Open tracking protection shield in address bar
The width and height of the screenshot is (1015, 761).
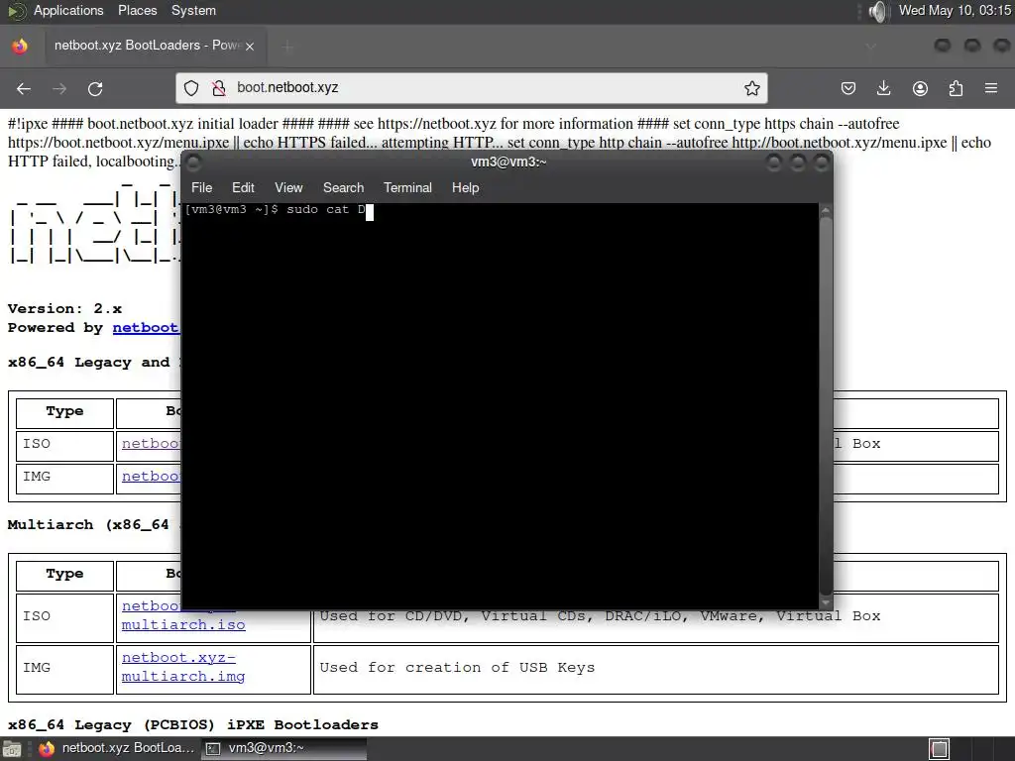tap(191, 88)
